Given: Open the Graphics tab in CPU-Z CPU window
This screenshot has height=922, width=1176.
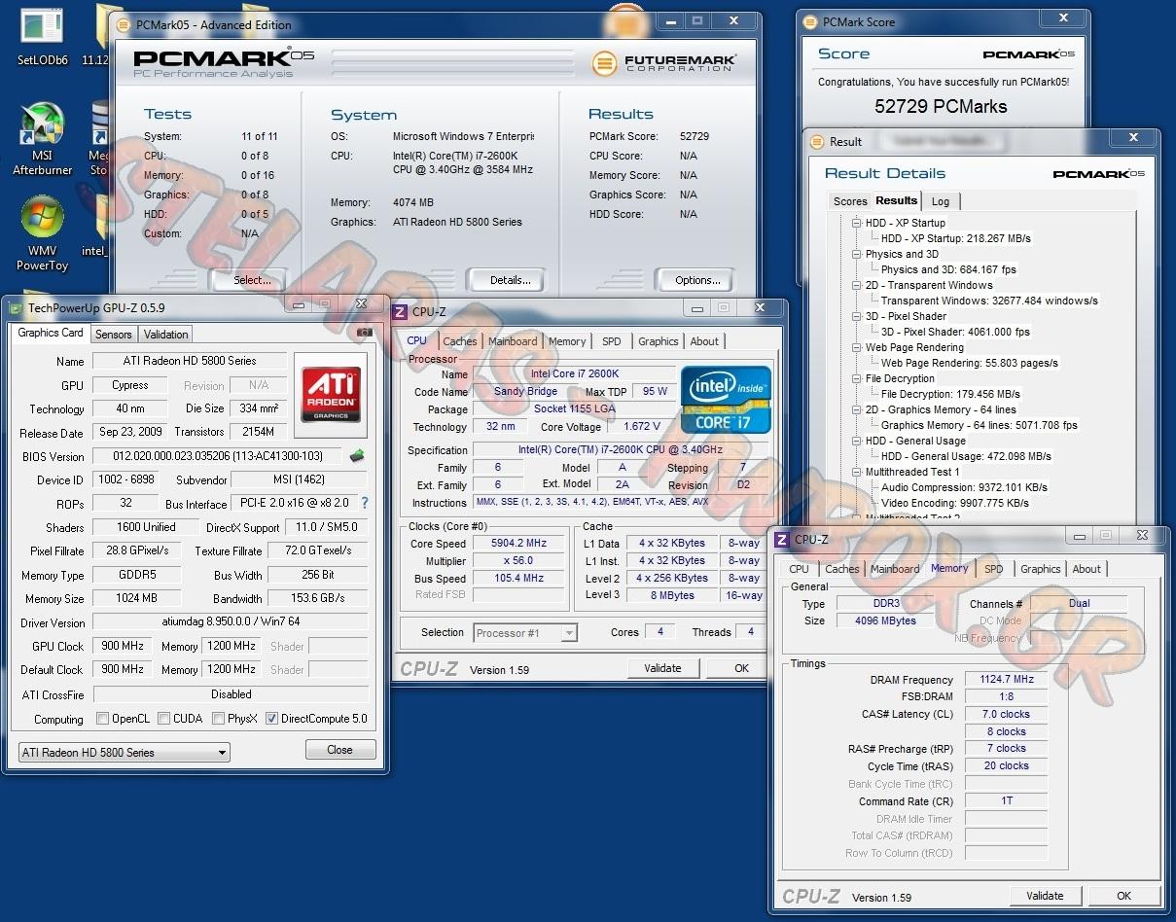Looking at the screenshot, I should pyautogui.click(x=659, y=341).
